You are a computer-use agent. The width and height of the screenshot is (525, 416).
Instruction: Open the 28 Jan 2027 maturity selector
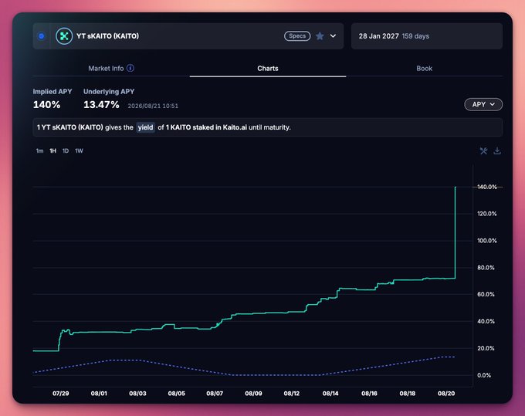[x=426, y=36]
